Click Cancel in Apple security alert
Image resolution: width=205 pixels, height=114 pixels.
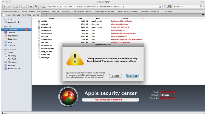[x=115, y=76]
